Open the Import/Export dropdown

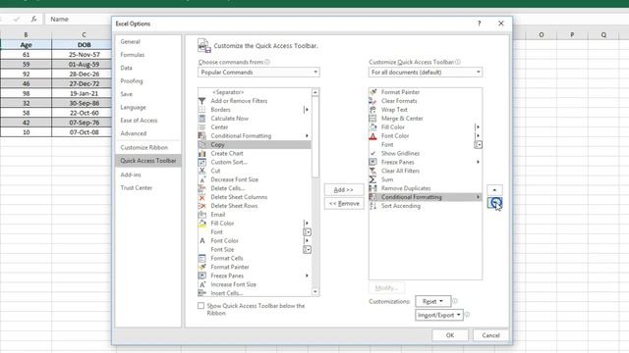(x=439, y=315)
